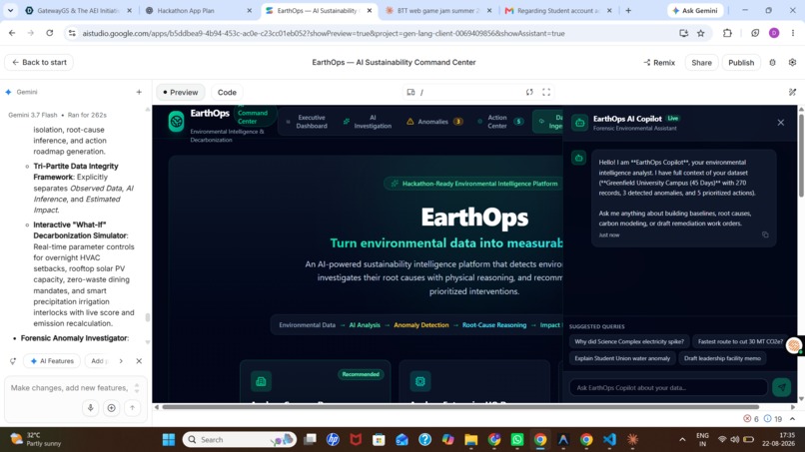Bookmark this page with star icon
Viewport: 805px width, 452px height.
click(x=701, y=33)
